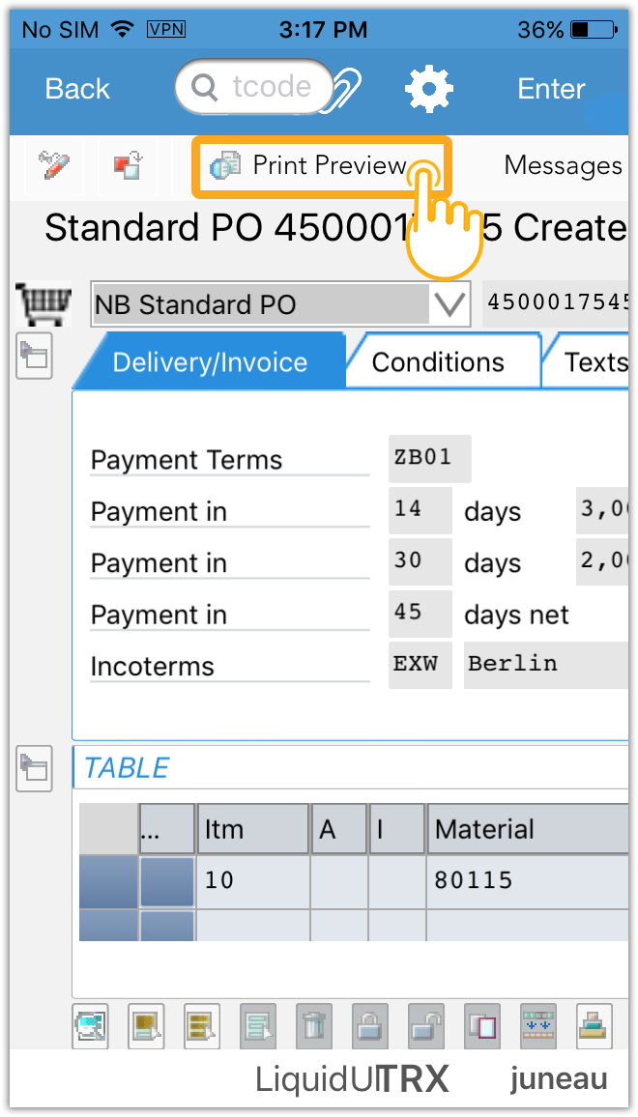Switch to the Conditions tab
Viewport: 638px width, 1117px height.
(438, 362)
